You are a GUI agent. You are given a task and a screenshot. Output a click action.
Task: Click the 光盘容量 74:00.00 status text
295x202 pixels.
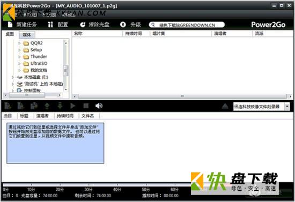39,196
